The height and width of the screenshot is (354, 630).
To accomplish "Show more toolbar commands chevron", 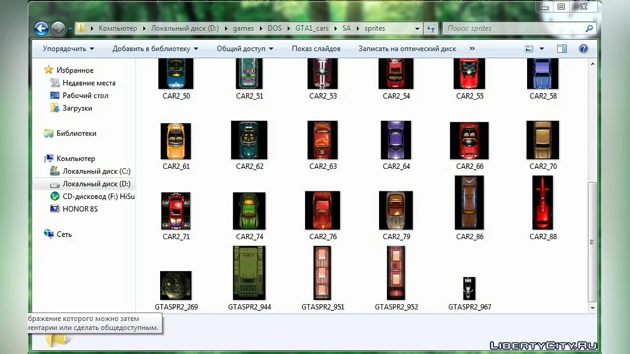I will coord(472,49).
